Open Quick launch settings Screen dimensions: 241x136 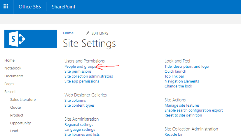click(x=175, y=71)
